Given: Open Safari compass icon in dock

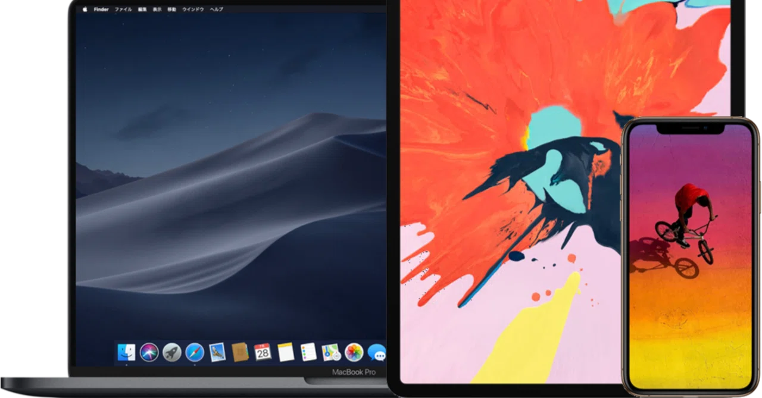Looking at the screenshot, I should point(195,352).
